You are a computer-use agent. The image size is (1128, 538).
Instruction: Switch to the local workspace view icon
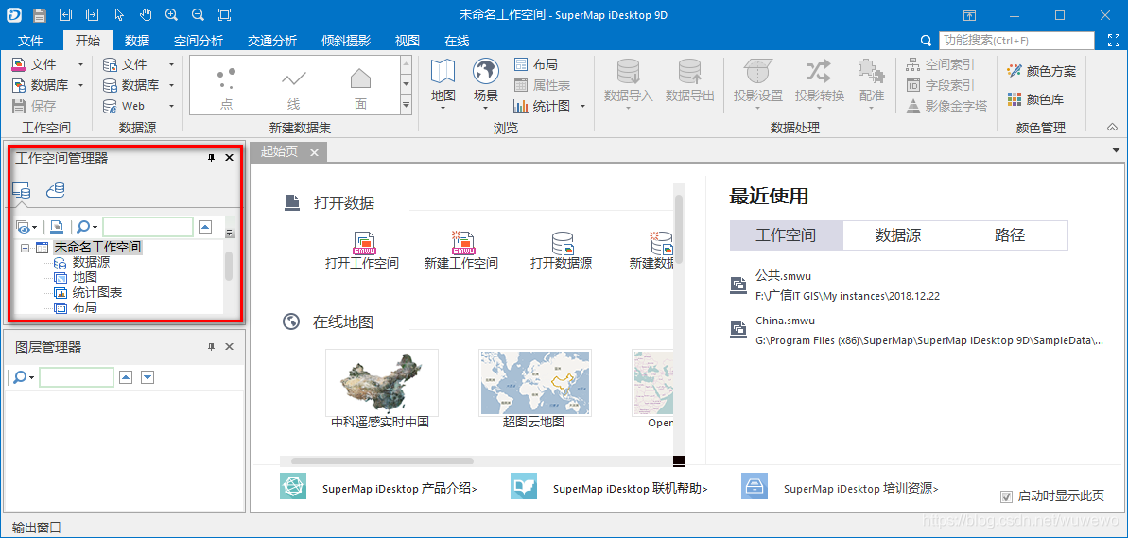22,191
